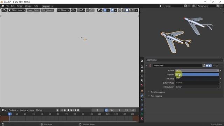Open the viewport editor type selector

click(x=4, y=10)
